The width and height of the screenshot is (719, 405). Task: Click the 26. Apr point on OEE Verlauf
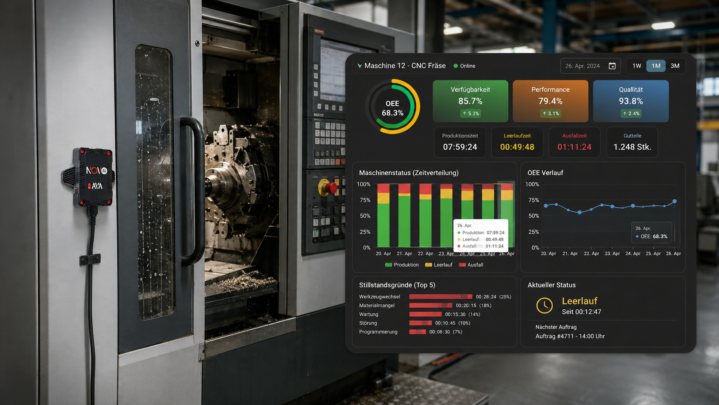point(675,201)
